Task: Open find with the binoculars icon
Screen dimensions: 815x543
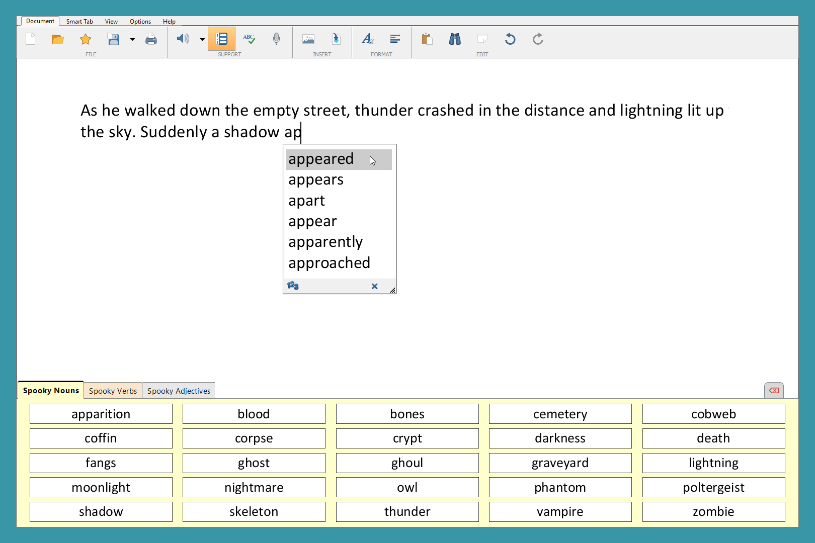Action: pyautogui.click(x=455, y=39)
